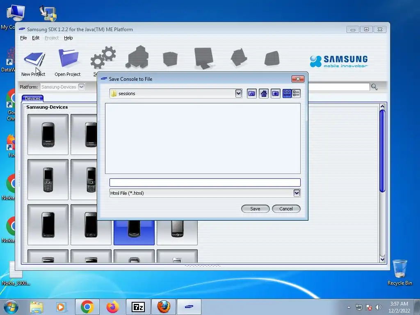Open the Edit menu
The image size is (420, 315).
click(36, 38)
